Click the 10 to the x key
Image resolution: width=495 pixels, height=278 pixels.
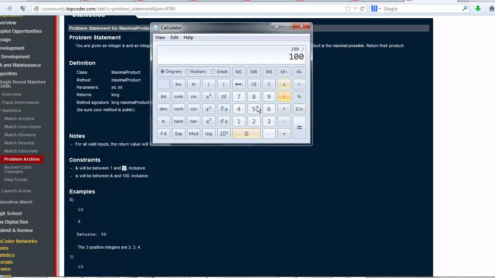(x=224, y=134)
